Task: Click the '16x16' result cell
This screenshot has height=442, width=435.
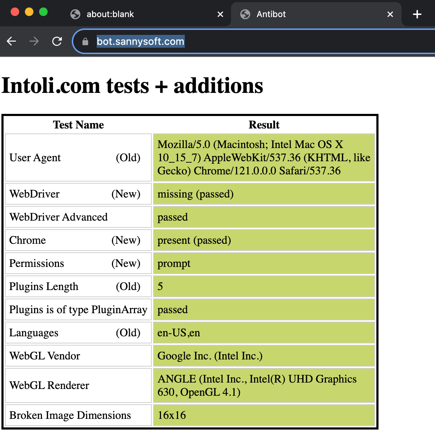Action: [264, 415]
